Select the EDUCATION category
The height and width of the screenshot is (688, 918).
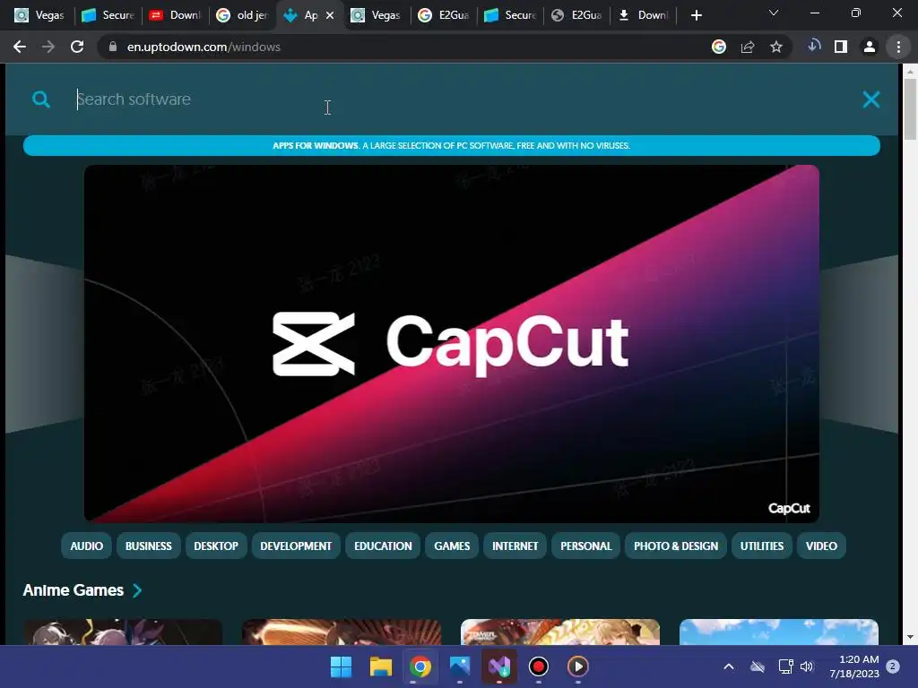(383, 546)
